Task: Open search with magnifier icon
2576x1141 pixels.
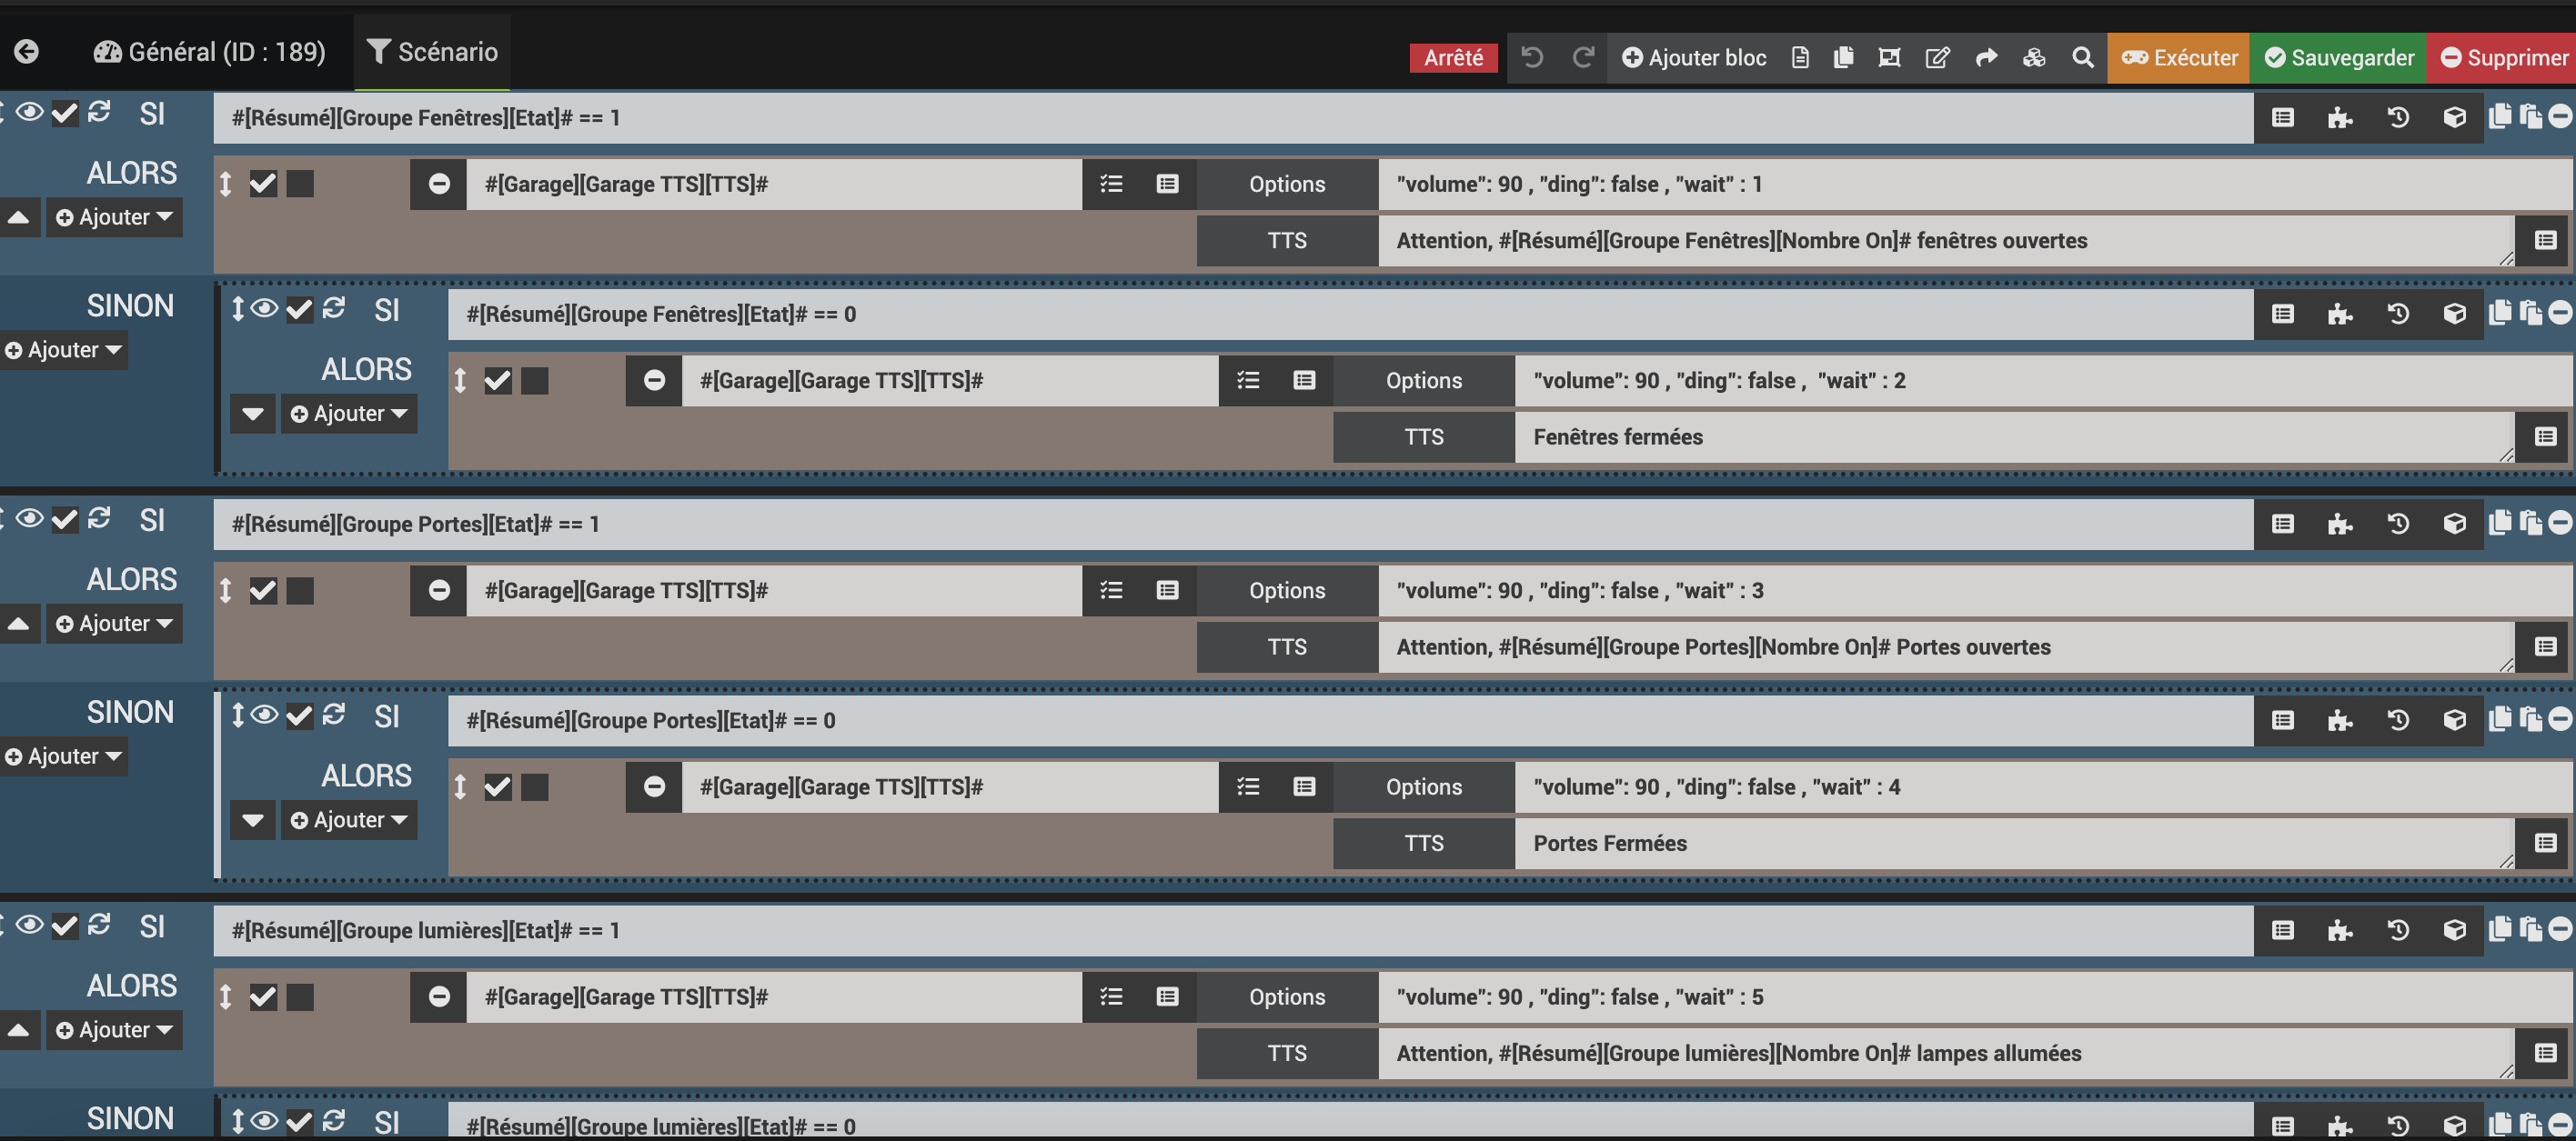Action: 2083,58
